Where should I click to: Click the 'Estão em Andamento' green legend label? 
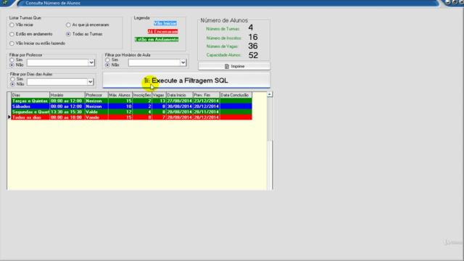point(157,39)
